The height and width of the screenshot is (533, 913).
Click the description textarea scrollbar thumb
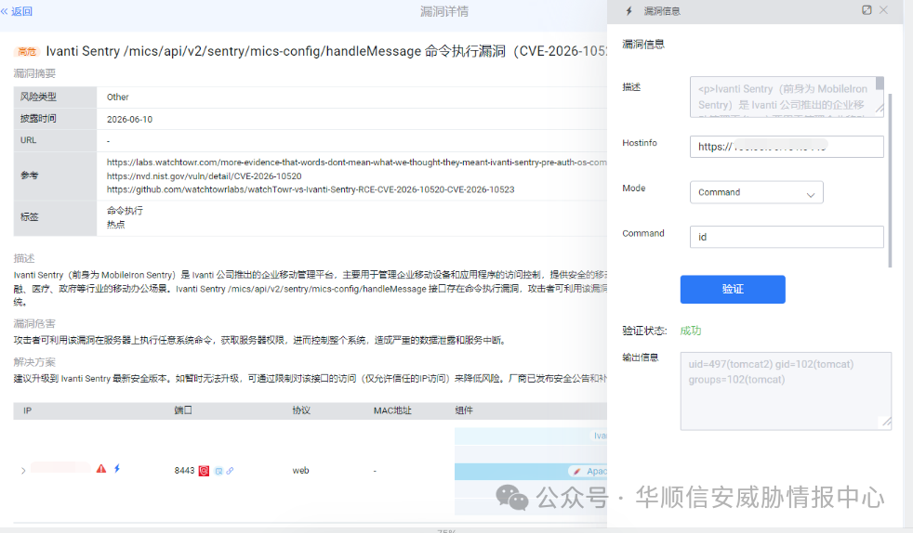coord(880,84)
